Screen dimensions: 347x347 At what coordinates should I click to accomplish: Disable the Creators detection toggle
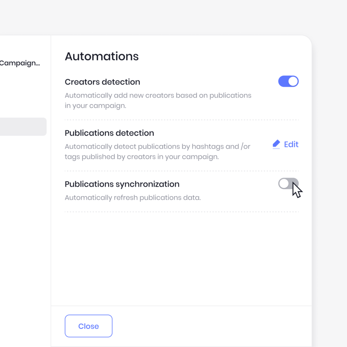[x=288, y=81]
